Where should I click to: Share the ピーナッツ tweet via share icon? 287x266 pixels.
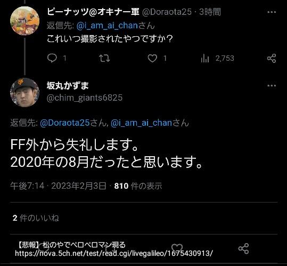[272, 58]
